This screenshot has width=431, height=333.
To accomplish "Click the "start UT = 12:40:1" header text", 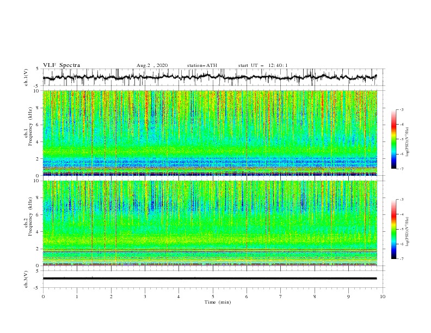I will (x=263, y=65).
